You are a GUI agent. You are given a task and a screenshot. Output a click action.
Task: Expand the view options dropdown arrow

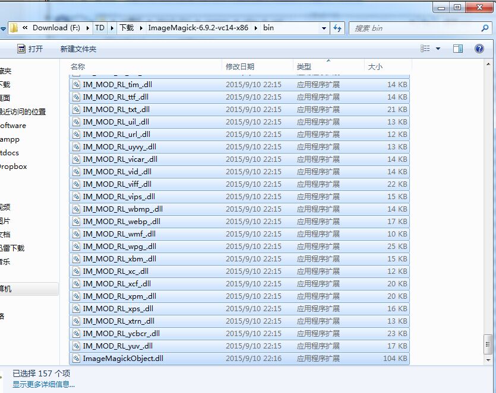(x=438, y=49)
